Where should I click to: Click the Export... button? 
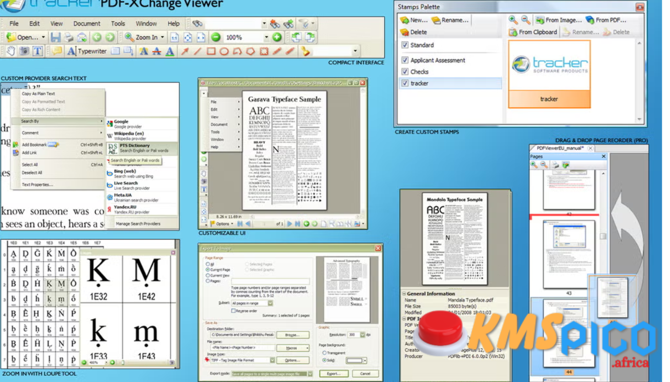click(334, 374)
